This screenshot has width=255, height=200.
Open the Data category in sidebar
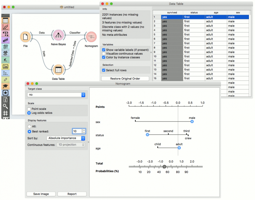point(5,21)
